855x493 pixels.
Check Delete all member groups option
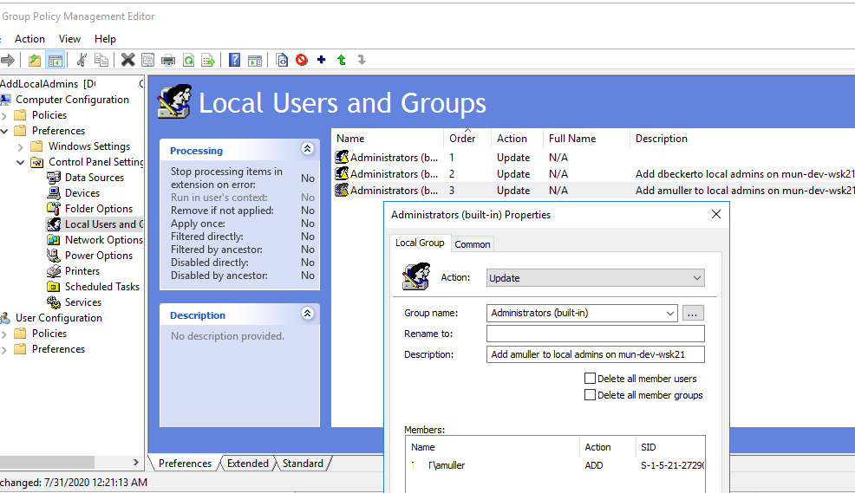pos(591,395)
